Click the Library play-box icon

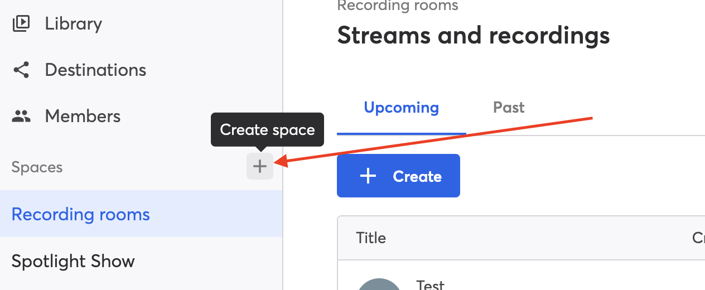[x=21, y=23]
